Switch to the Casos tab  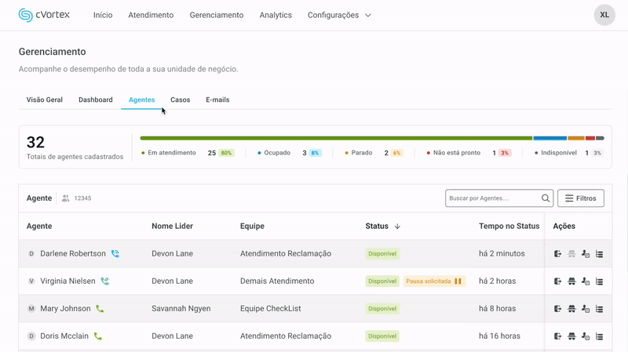181,100
